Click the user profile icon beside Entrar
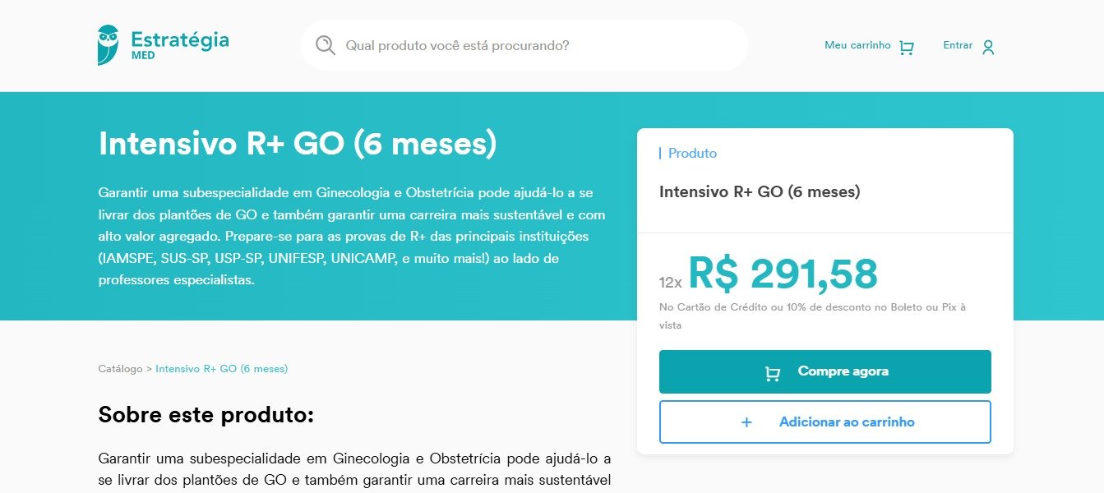 (988, 48)
